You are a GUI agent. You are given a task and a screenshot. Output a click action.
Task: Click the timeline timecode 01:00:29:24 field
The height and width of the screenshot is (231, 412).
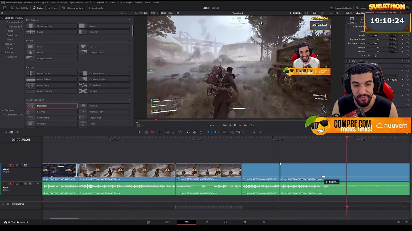pos(21,140)
